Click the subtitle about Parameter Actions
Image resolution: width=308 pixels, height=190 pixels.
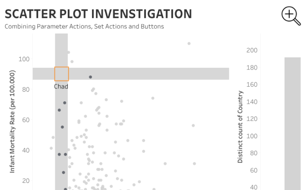point(84,26)
